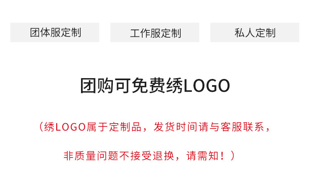Click the 团购可免费绣LOGO headline
Screen dimensions: 310x186
[155, 86]
